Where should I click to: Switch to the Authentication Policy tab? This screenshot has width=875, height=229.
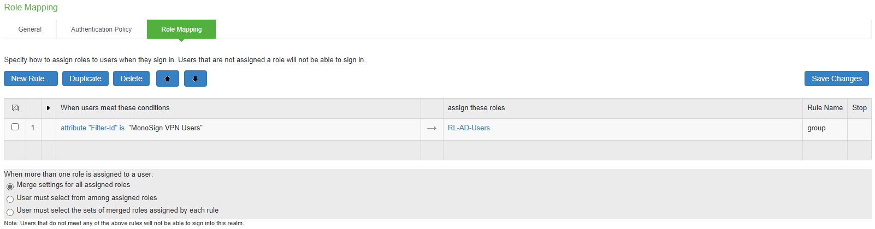pos(101,29)
